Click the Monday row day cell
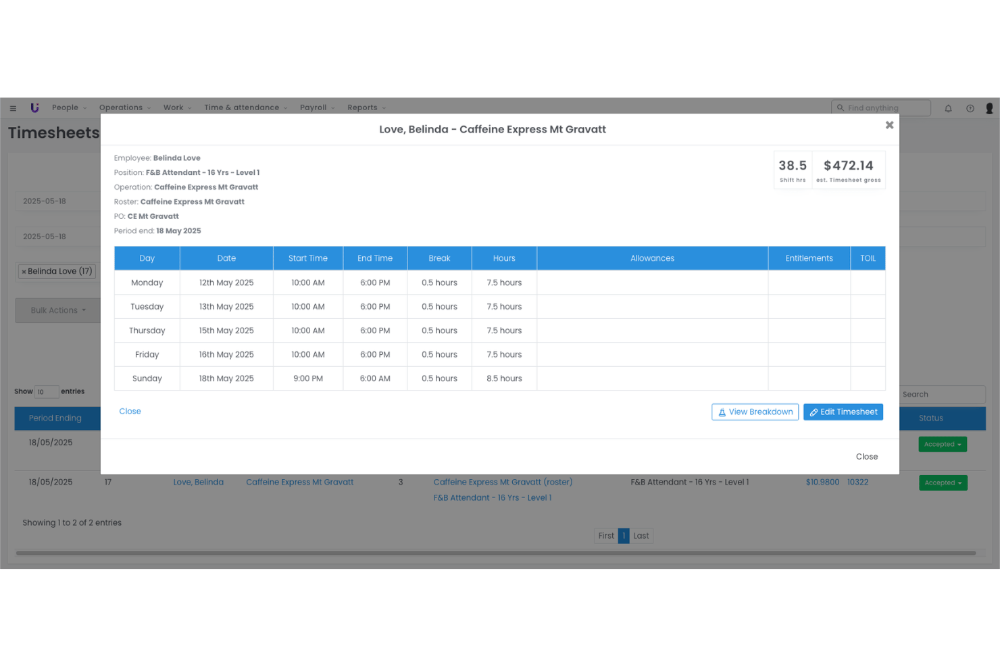1000x667 pixels. [147, 282]
